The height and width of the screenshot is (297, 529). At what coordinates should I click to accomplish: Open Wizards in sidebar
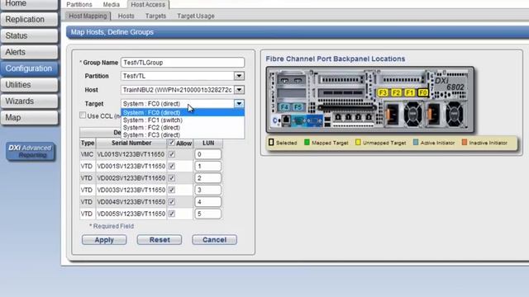pyautogui.click(x=30, y=101)
